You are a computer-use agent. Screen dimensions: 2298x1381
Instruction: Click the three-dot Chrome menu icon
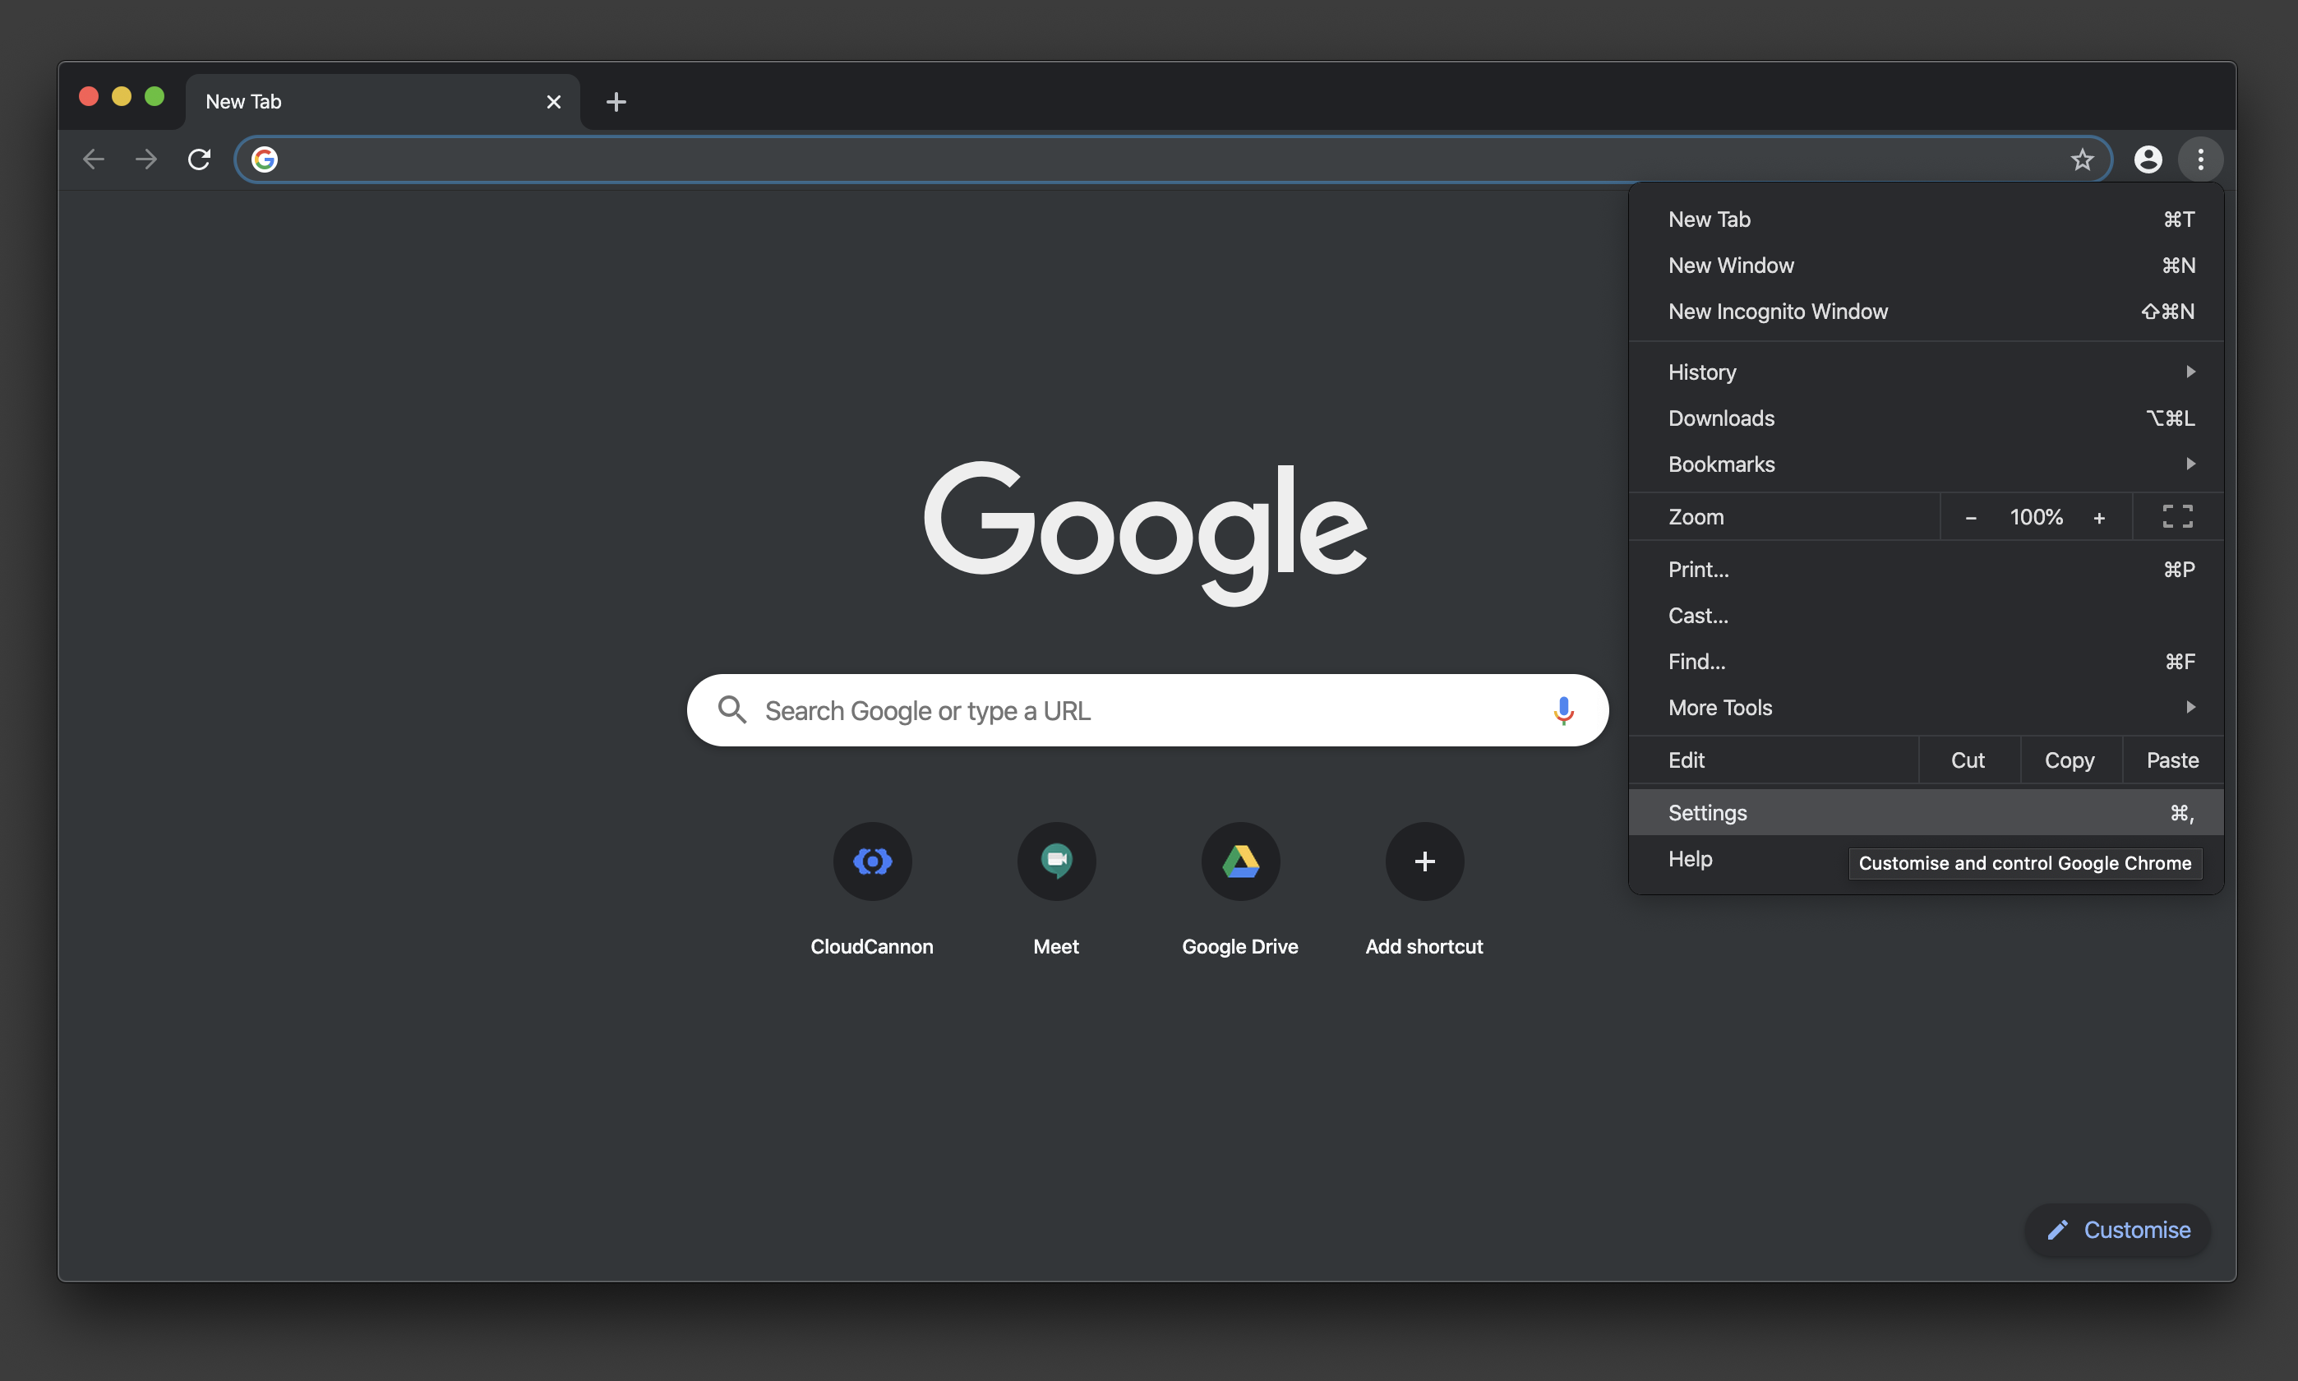pyautogui.click(x=2200, y=159)
